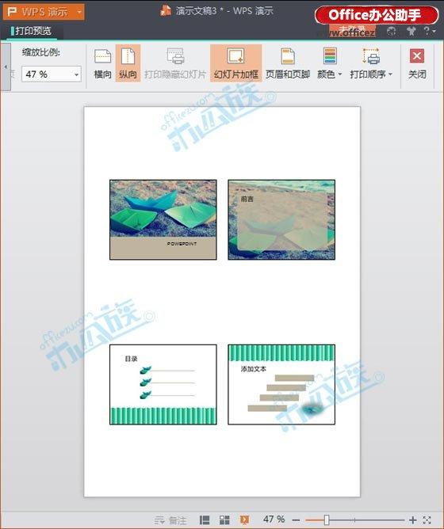Open the help question mark icon
The width and height of the screenshot is (444, 529).
click(x=429, y=32)
